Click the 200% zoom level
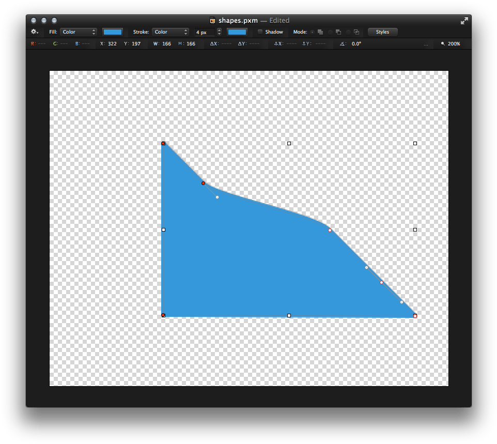The width and height of the screenshot is (497, 444). click(x=454, y=44)
